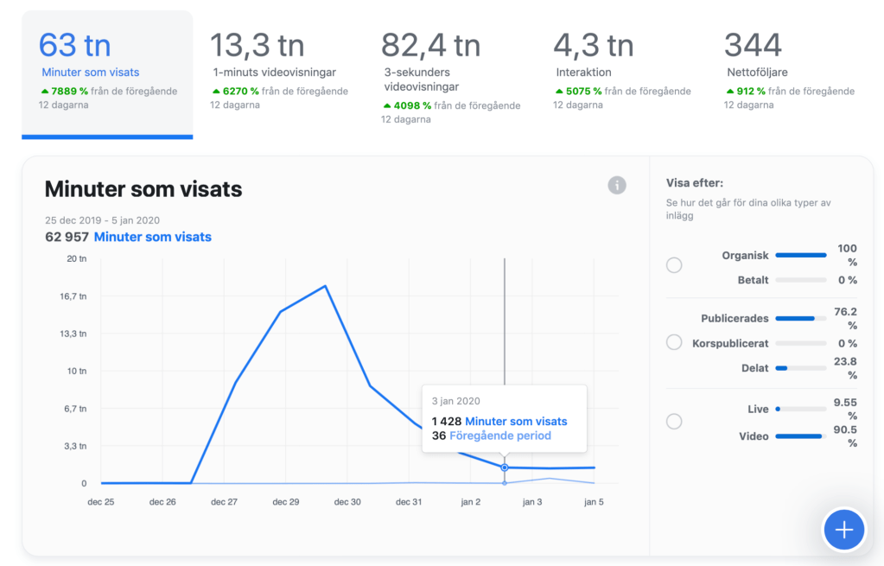884x566 pixels.
Task: Click Minuter som visats in the tooltip
Action: point(516,421)
